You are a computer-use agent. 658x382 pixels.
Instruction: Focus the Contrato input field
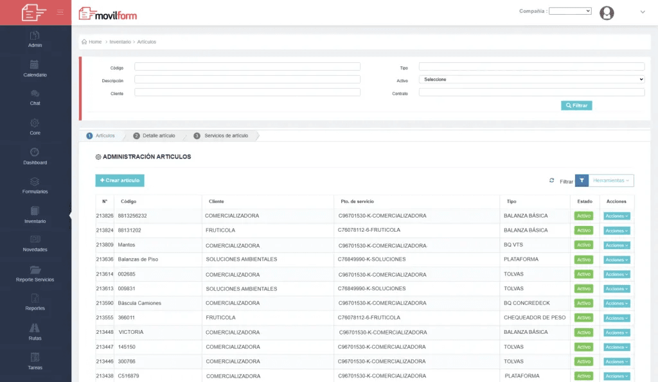point(531,92)
